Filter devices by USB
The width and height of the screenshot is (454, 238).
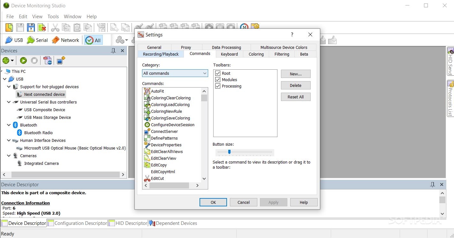pyautogui.click(x=14, y=40)
